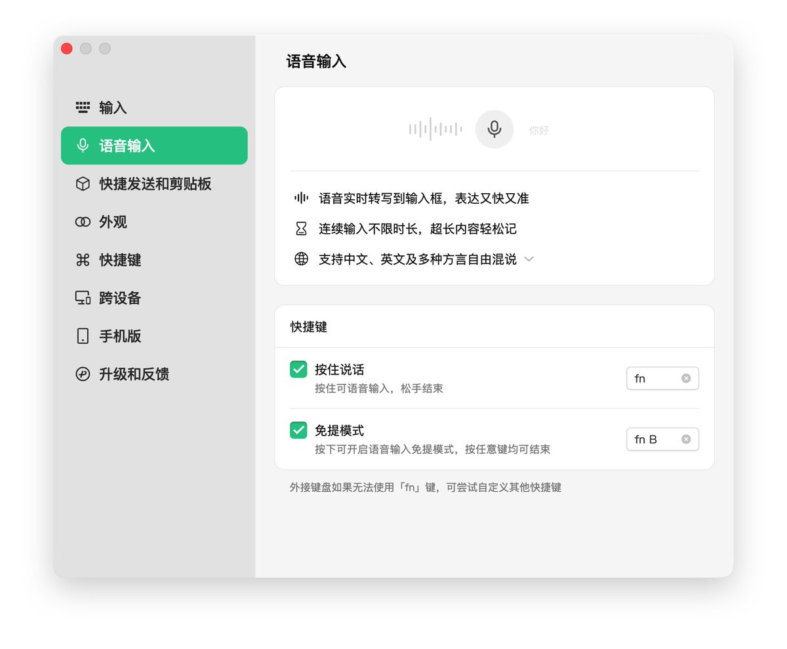Click the command symbol icon beside 快捷键
This screenshot has width=787, height=649.
click(83, 260)
